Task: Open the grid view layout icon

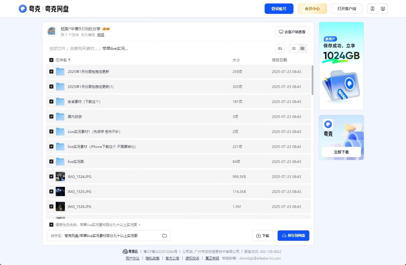Action: (302, 48)
